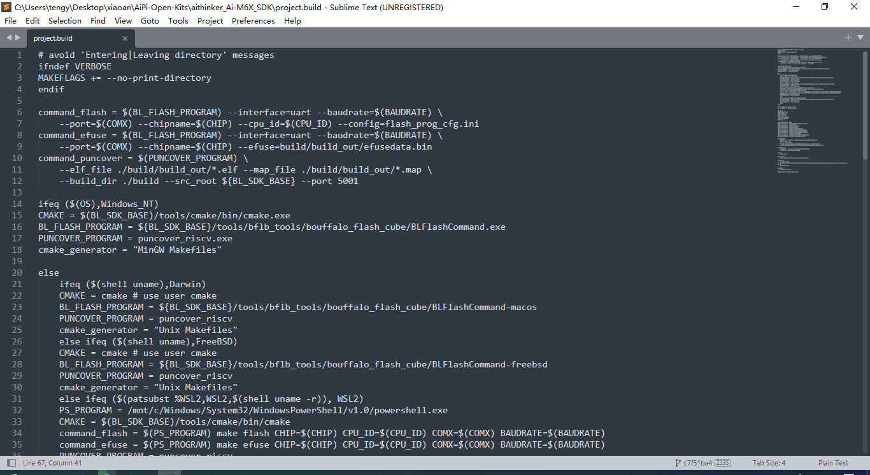The width and height of the screenshot is (870, 475).
Task: Open the Preferences menu
Action: (253, 20)
